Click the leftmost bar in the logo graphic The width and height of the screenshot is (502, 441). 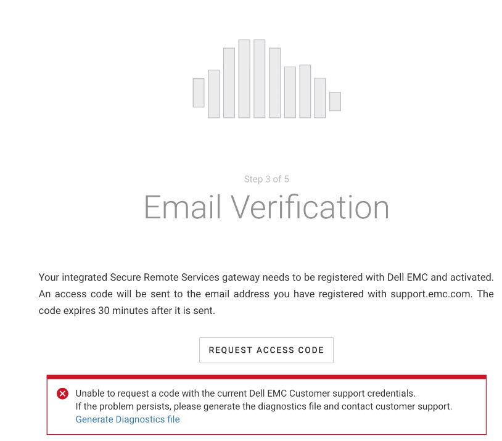199,93
